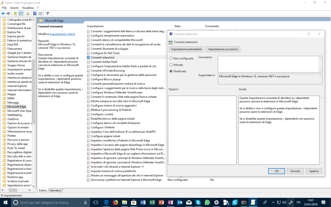Open Outlook from the taskbar
Viewport: 331px width, 207px height.
coord(180,202)
